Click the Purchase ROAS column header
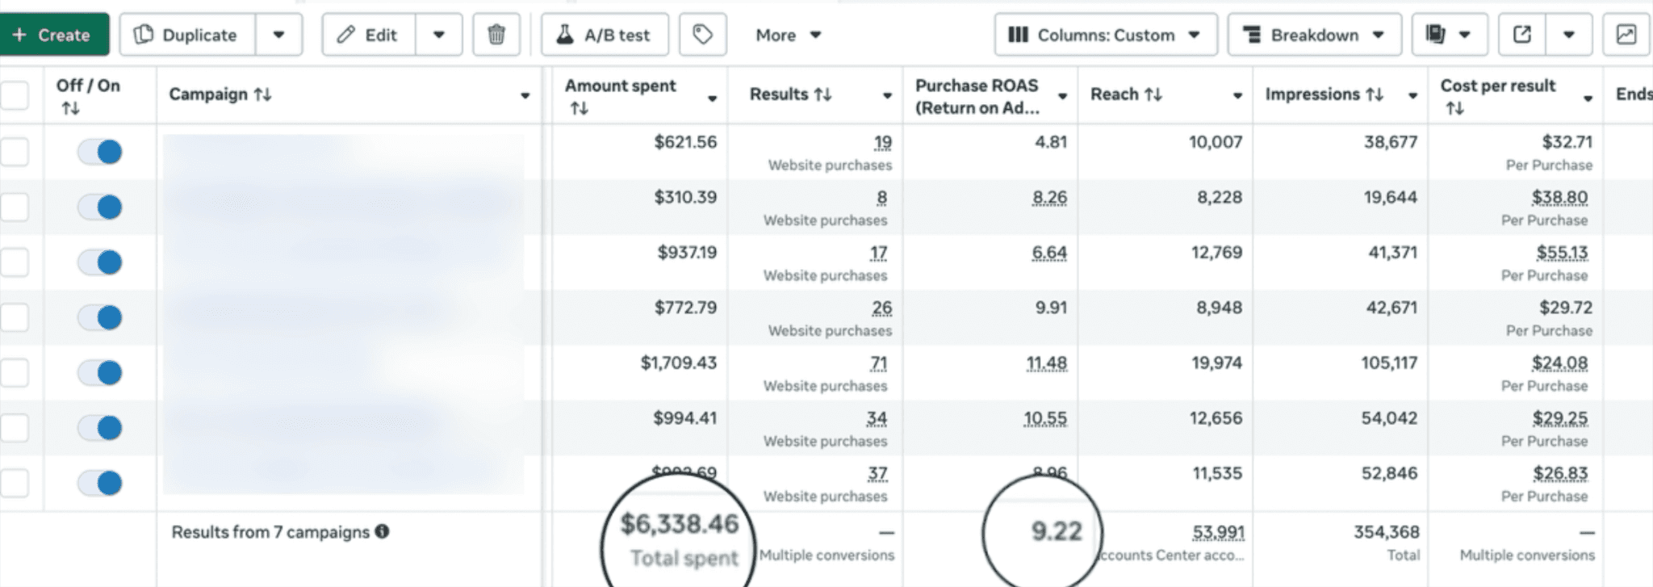This screenshot has width=1653, height=587. coord(977,96)
